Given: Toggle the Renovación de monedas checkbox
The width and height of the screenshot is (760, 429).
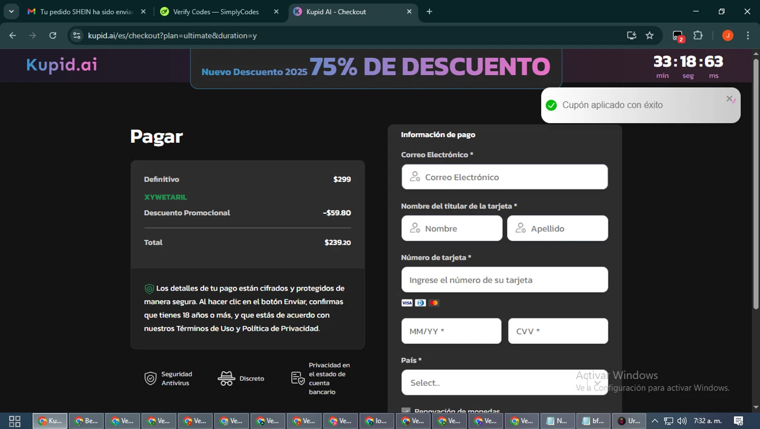Looking at the screenshot, I should click(406, 410).
